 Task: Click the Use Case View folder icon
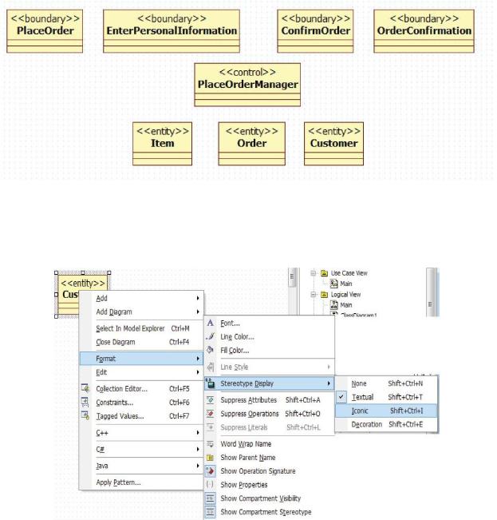click(x=324, y=273)
